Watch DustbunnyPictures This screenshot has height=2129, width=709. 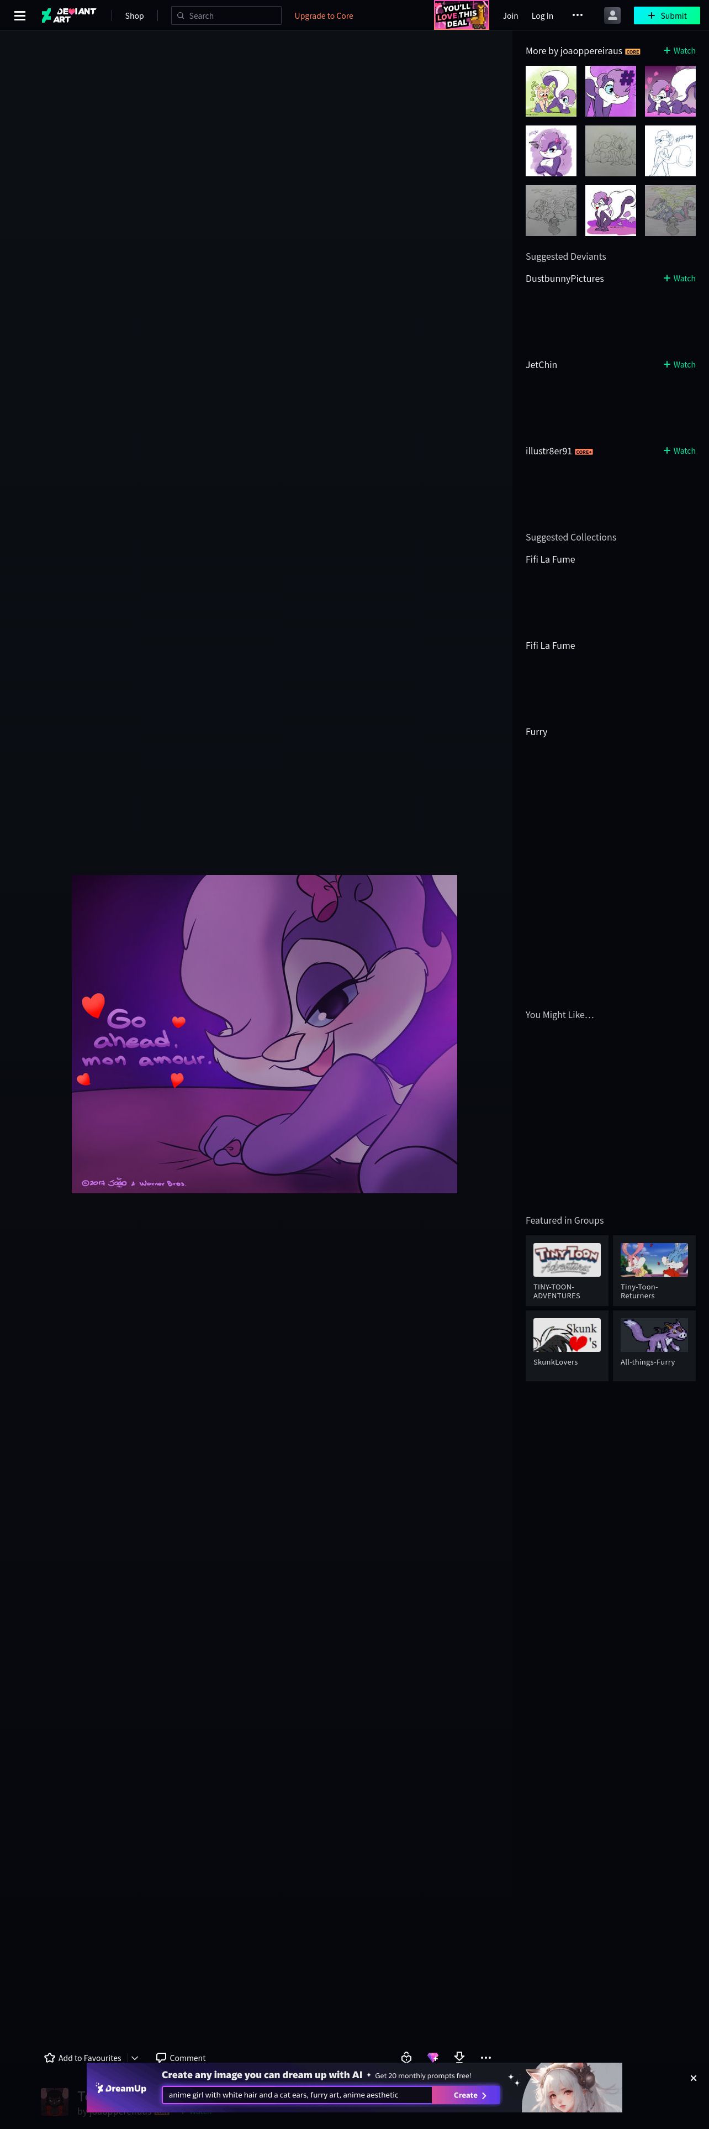click(679, 279)
